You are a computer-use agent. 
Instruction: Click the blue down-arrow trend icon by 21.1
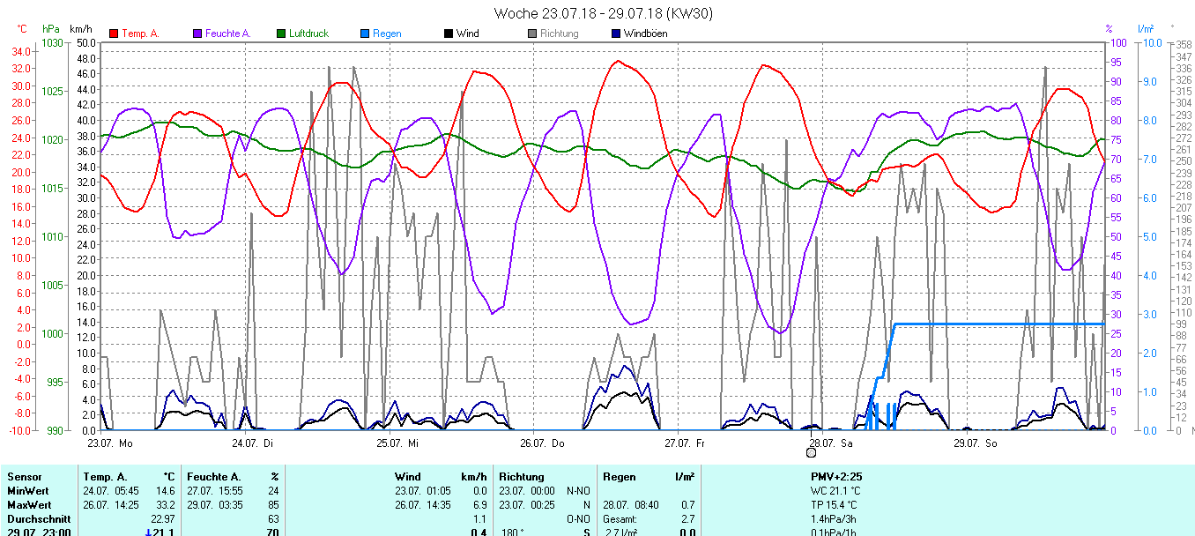pos(148,532)
